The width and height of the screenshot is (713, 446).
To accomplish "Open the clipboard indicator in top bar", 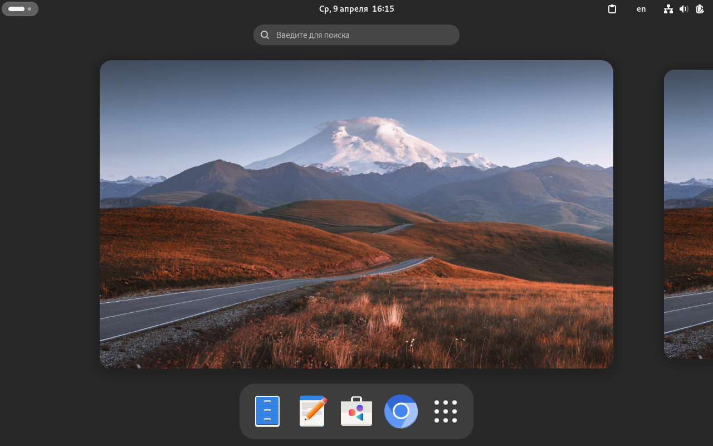I will coord(612,9).
